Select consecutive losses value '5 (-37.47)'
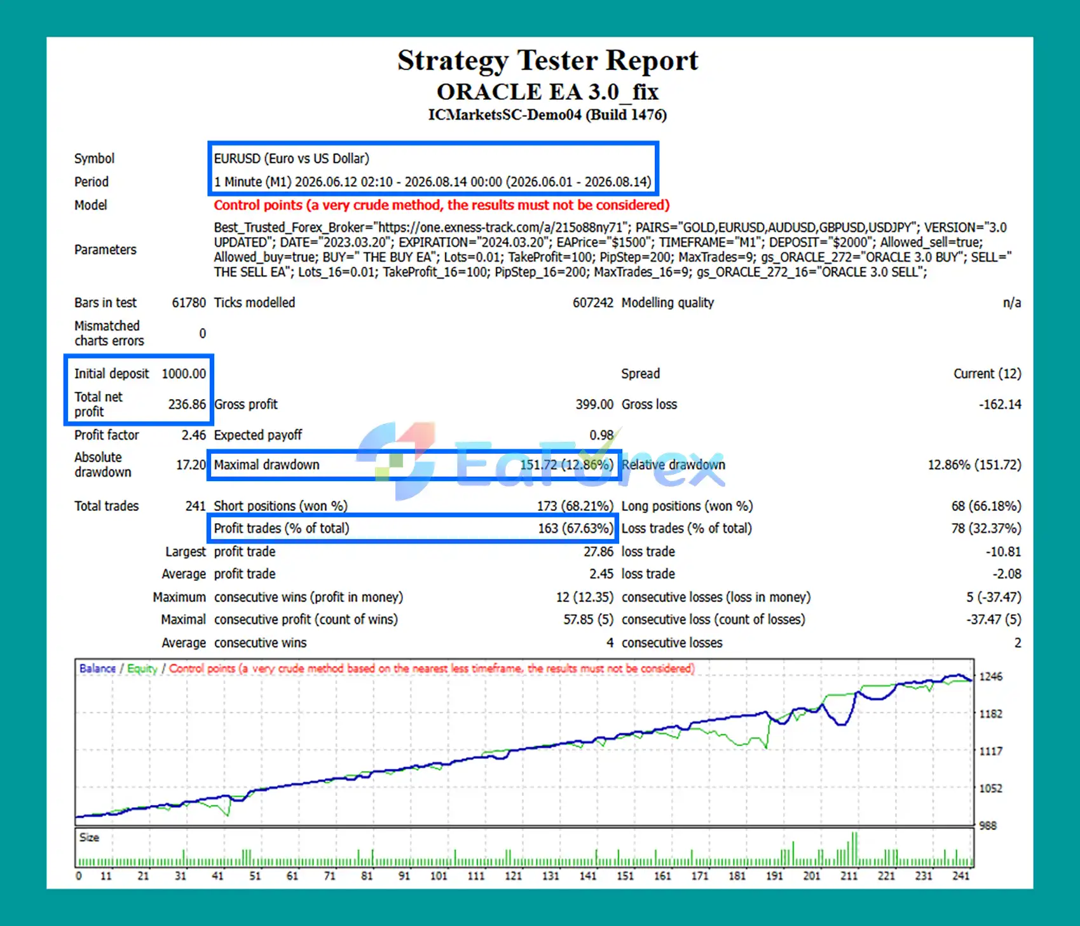This screenshot has width=1080, height=926. coord(994,597)
